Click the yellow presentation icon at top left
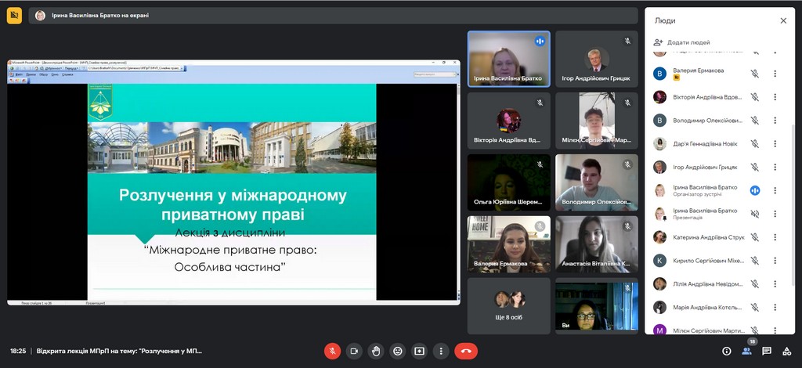The height and width of the screenshot is (368, 802). (x=14, y=15)
